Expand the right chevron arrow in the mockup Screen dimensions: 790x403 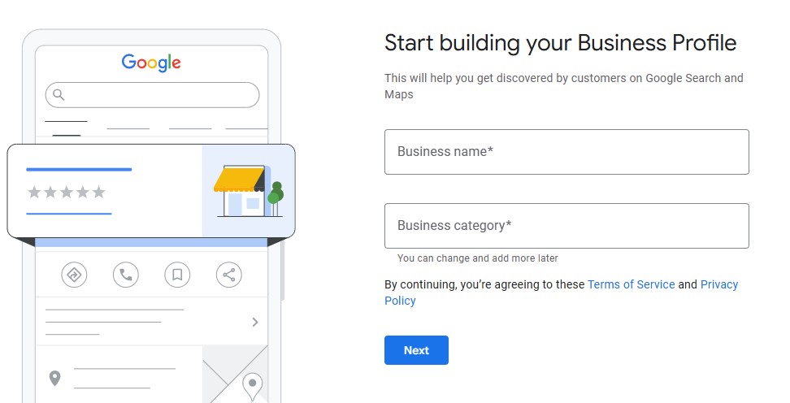click(255, 322)
